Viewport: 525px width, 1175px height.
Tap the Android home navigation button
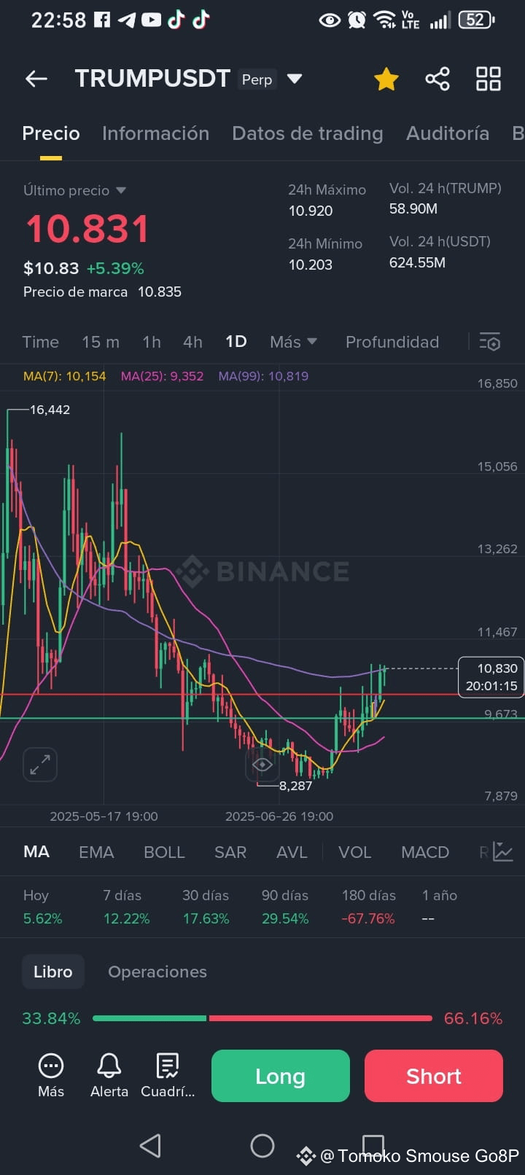coord(262,1146)
